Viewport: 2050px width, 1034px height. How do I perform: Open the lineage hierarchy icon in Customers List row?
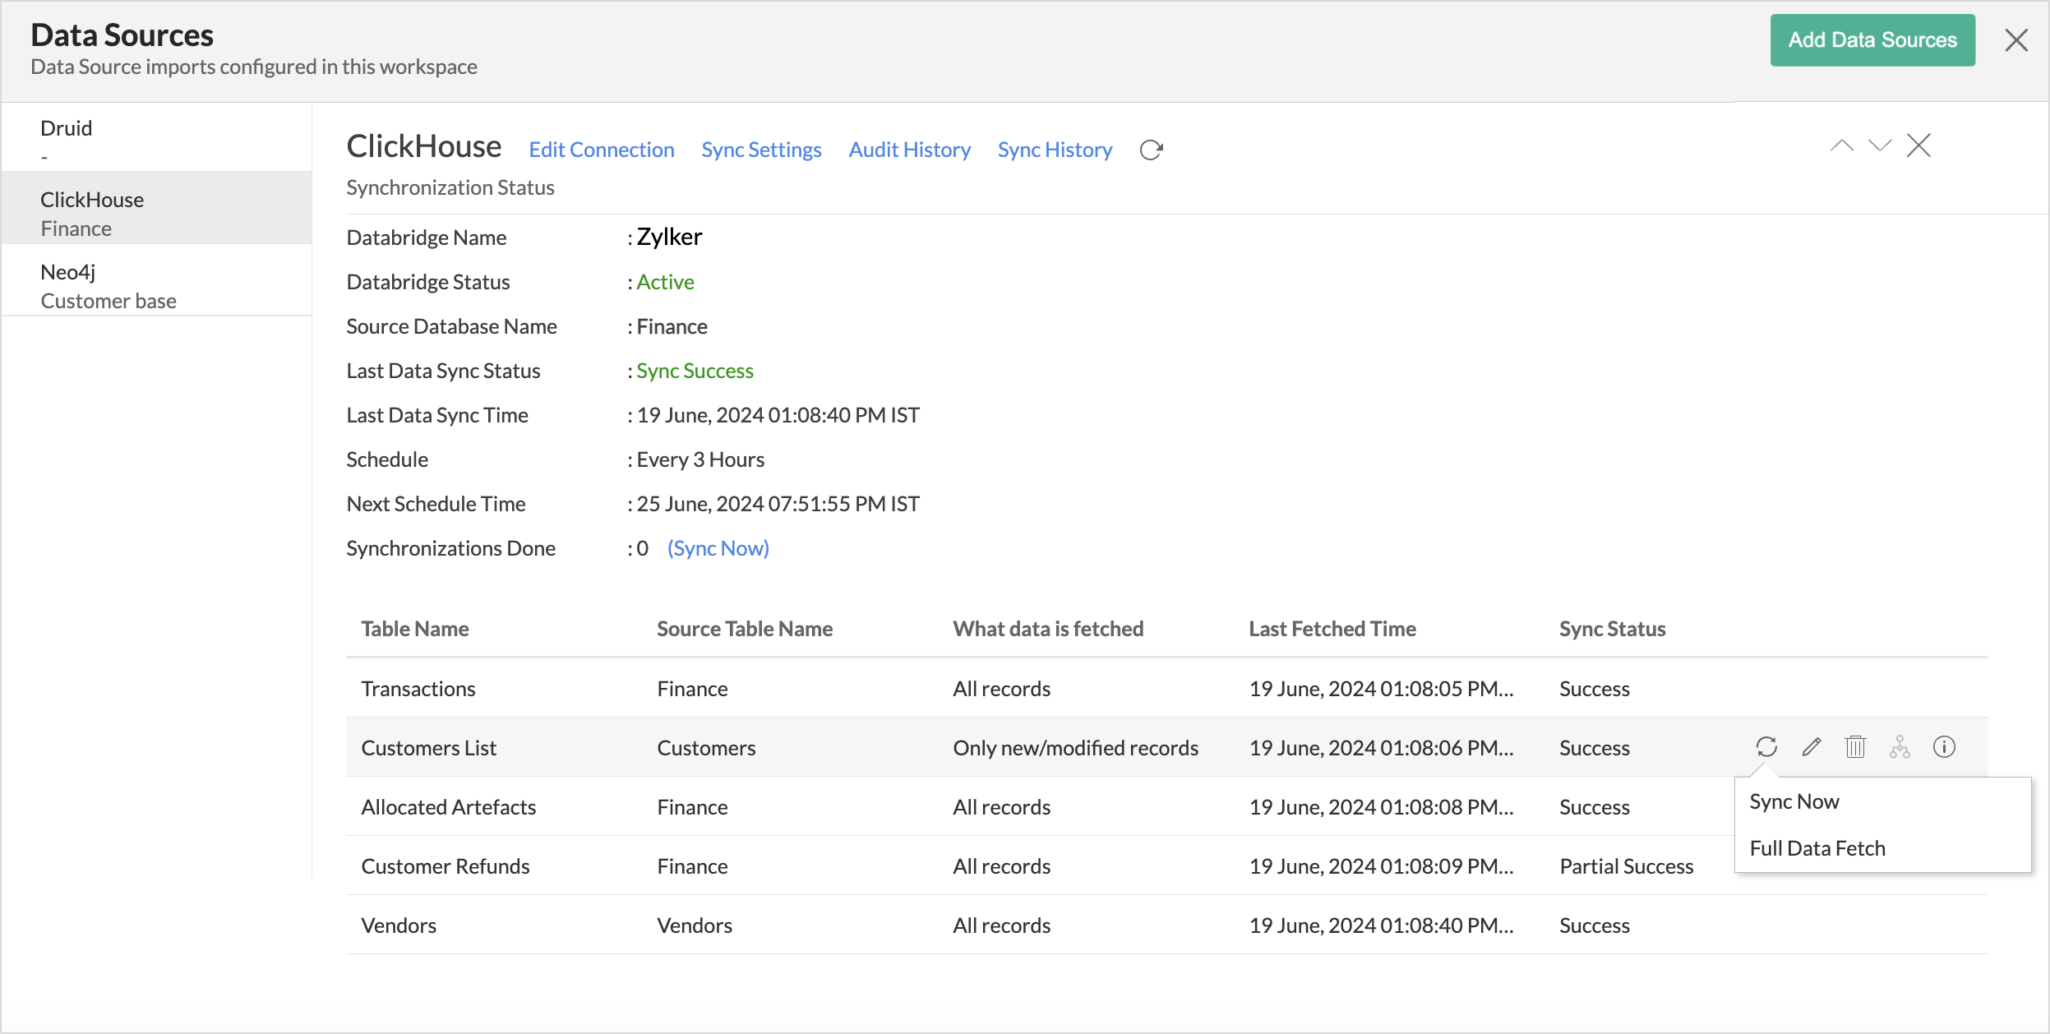tap(1900, 746)
